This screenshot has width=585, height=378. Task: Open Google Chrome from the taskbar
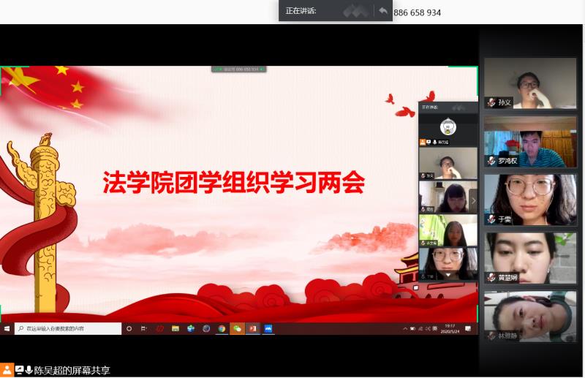221,329
